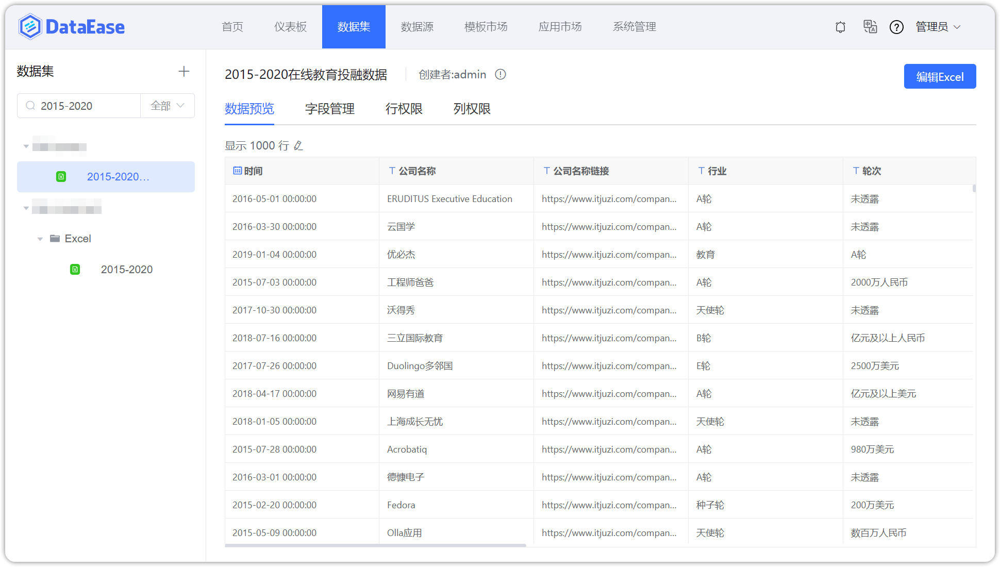Click the green Excel icon beside 2015-2020 dataset
The height and width of the screenshot is (567, 1000).
(75, 269)
